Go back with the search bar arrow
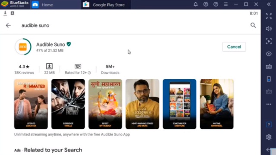Viewport: 276px width, 155px height. coord(8,25)
